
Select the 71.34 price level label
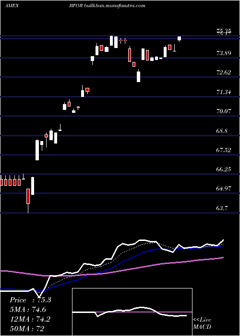[224, 92]
